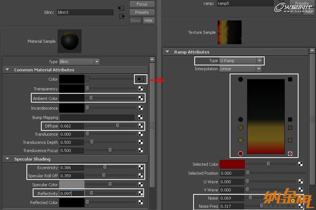Viewport: 316px width, 210px height.
Task: Click the Noise Freq value field 0.317
Action: (232, 206)
